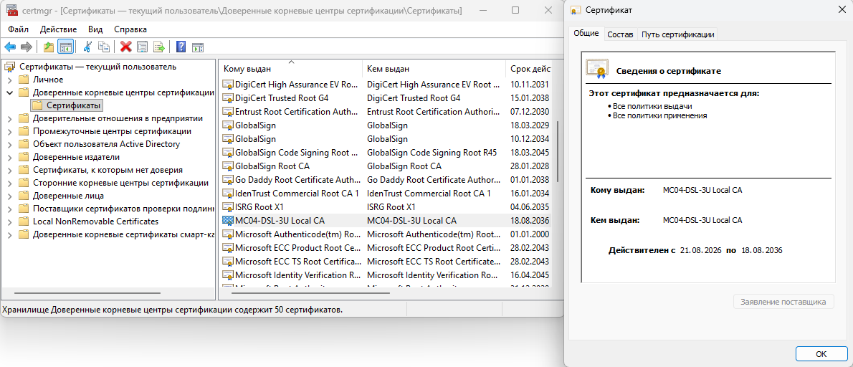Select GlobalSign row expiring 10.12.2034
Viewport: 853px width, 367px height.
386,139
